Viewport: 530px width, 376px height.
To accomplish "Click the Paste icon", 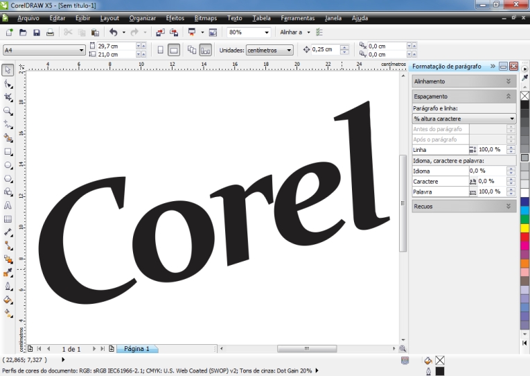I will click(96, 33).
